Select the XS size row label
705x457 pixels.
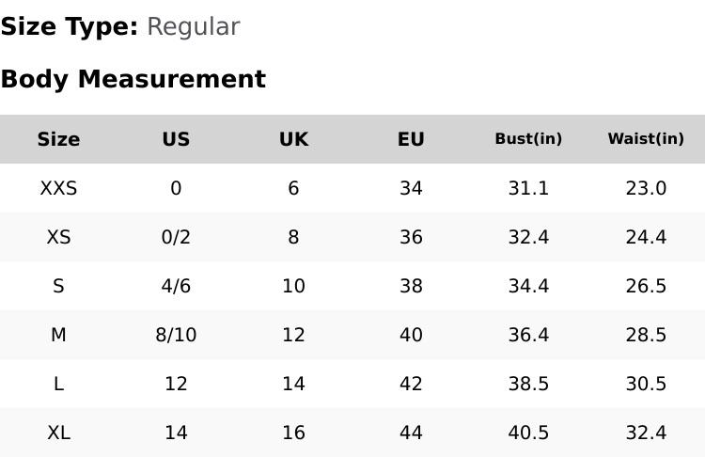coord(58,237)
